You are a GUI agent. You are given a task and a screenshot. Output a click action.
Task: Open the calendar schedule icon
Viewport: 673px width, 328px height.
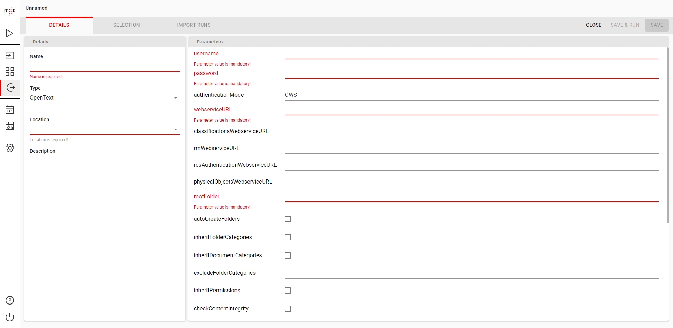click(10, 110)
